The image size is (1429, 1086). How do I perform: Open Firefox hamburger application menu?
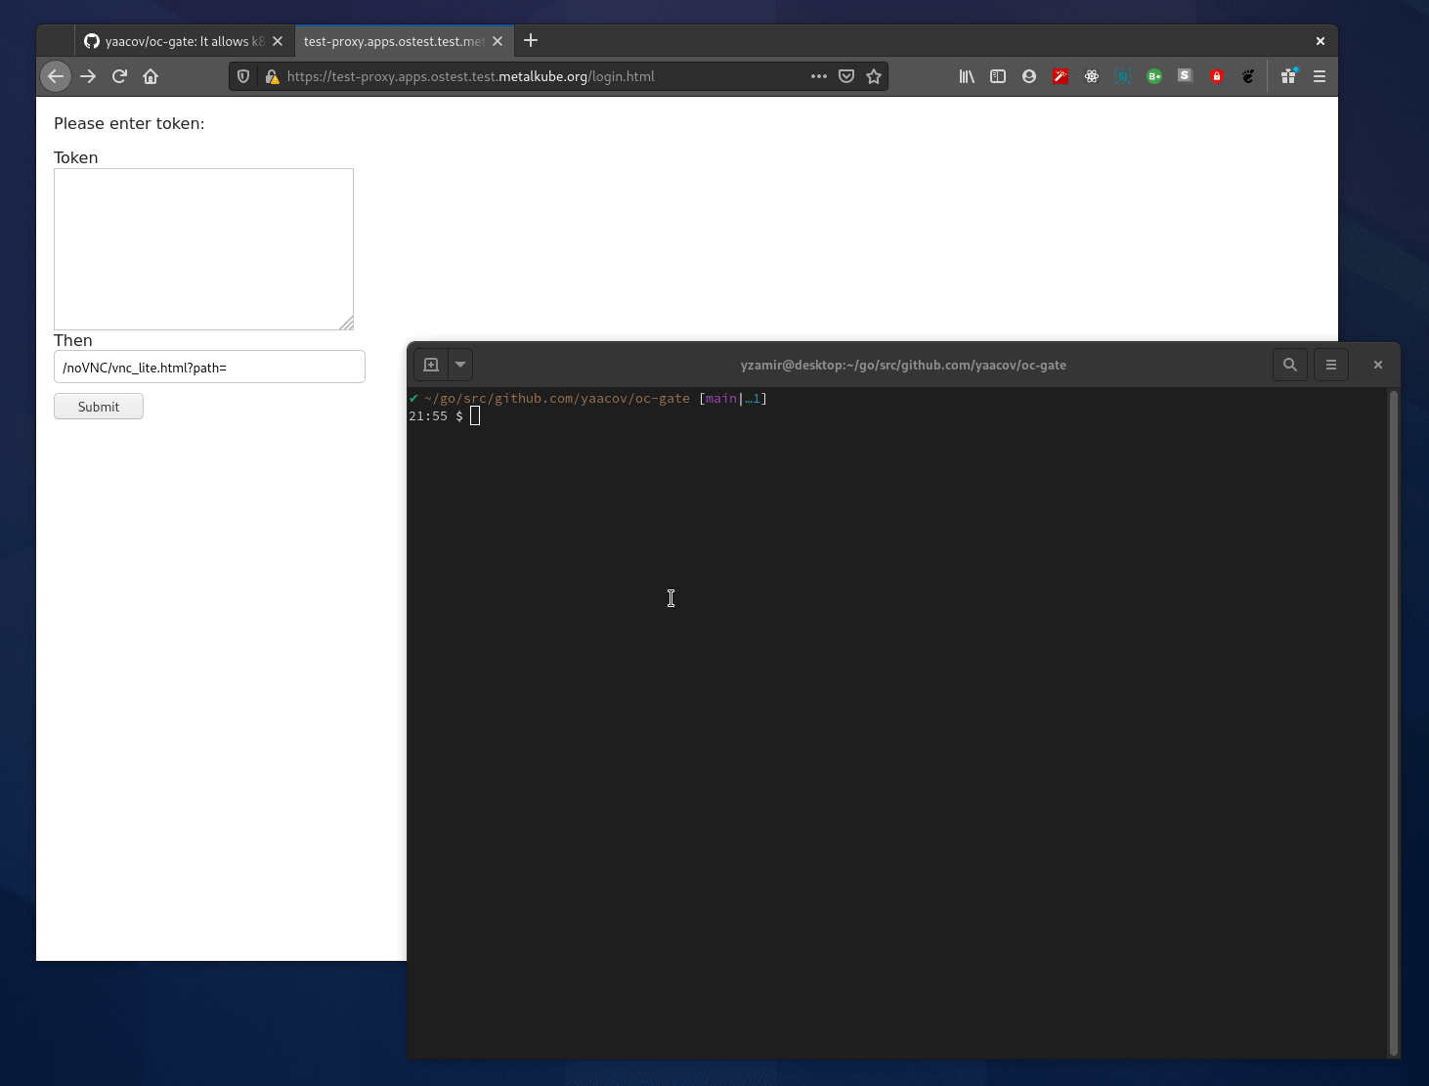pos(1320,76)
